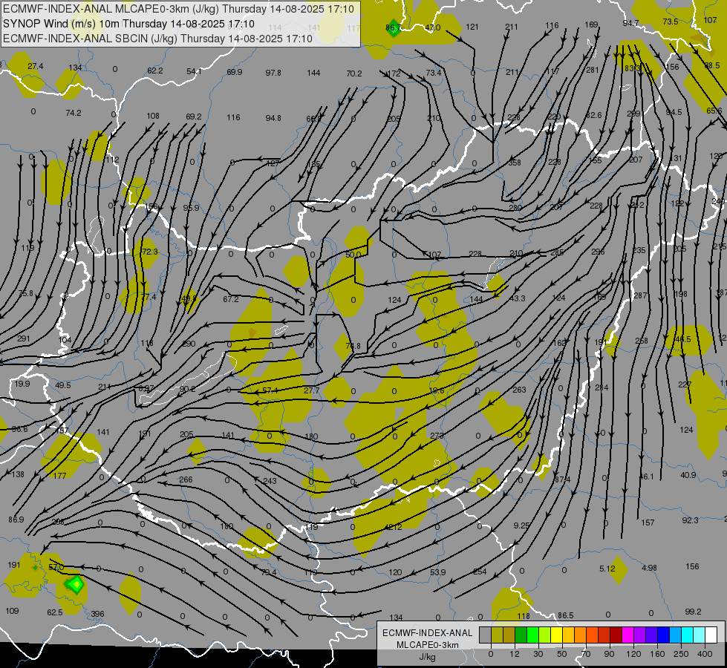
Task: Click the legend tick label 70
Action: (586, 654)
